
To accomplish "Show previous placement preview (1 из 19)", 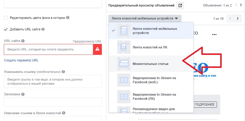I will pos(230,18).
